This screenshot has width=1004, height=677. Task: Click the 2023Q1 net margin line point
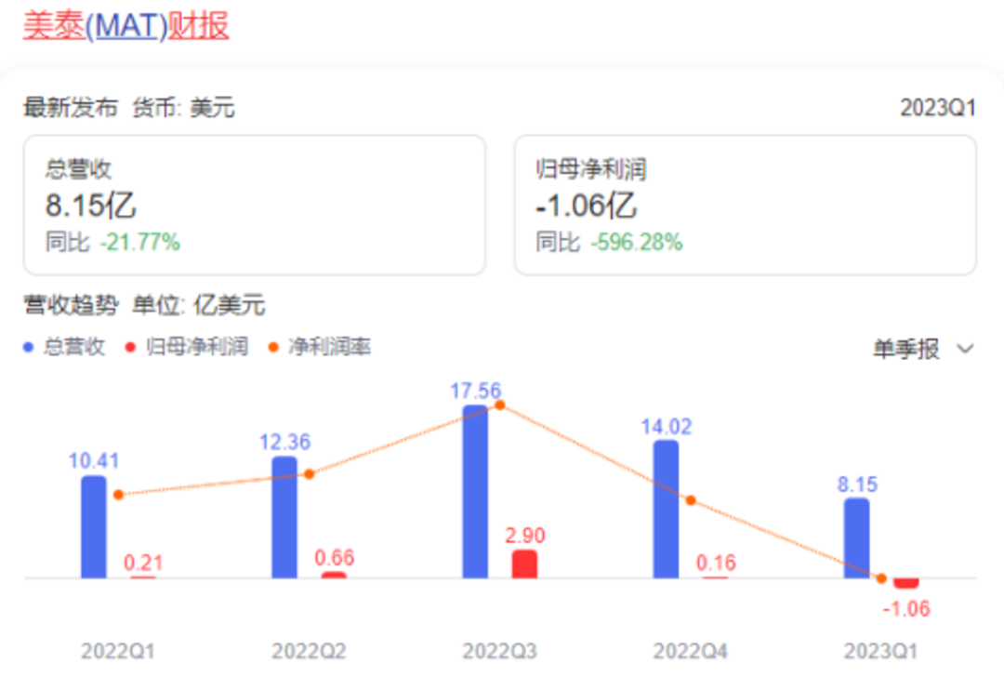pyautogui.click(x=881, y=578)
